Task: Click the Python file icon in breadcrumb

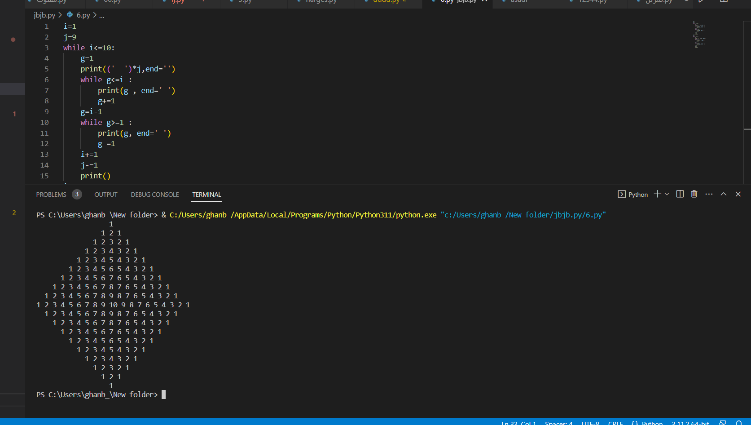Action: 70,15
